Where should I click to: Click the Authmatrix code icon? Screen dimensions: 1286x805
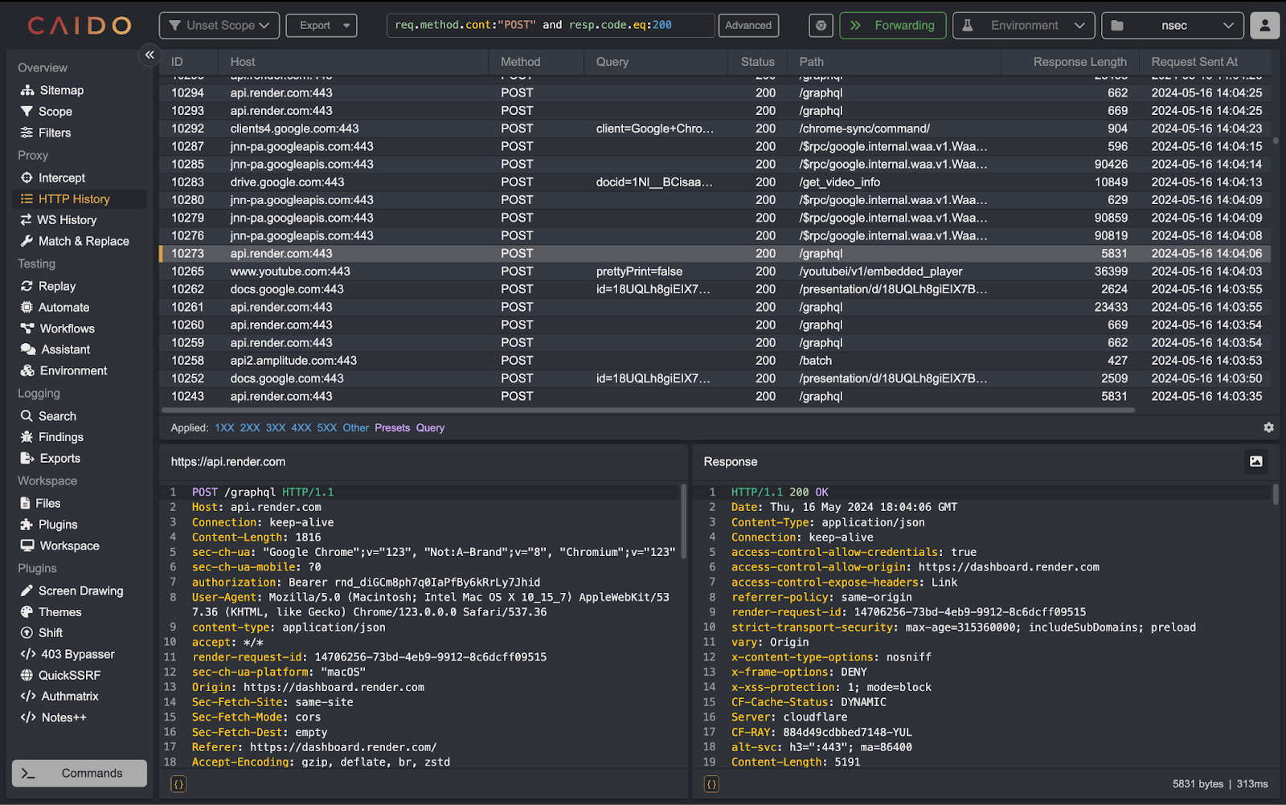28,697
